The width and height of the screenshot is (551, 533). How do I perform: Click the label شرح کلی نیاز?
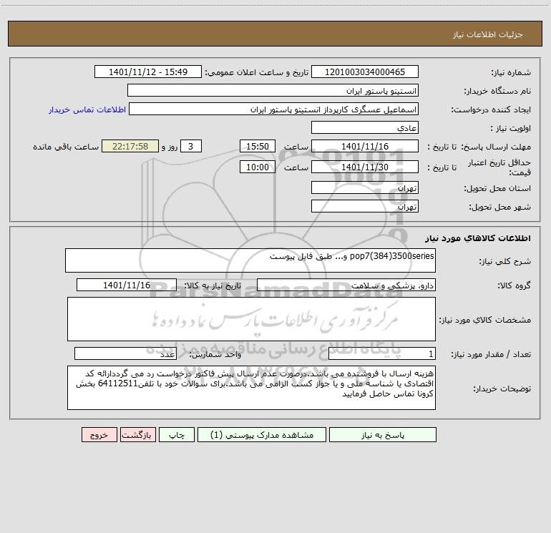click(505, 261)
